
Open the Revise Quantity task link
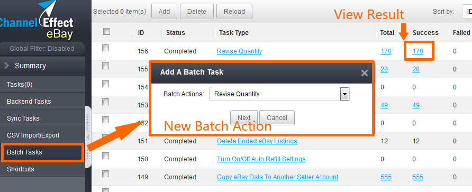pyautogui.click(x=240, y=51)
